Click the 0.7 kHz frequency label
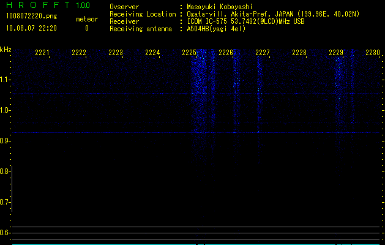 5,202
